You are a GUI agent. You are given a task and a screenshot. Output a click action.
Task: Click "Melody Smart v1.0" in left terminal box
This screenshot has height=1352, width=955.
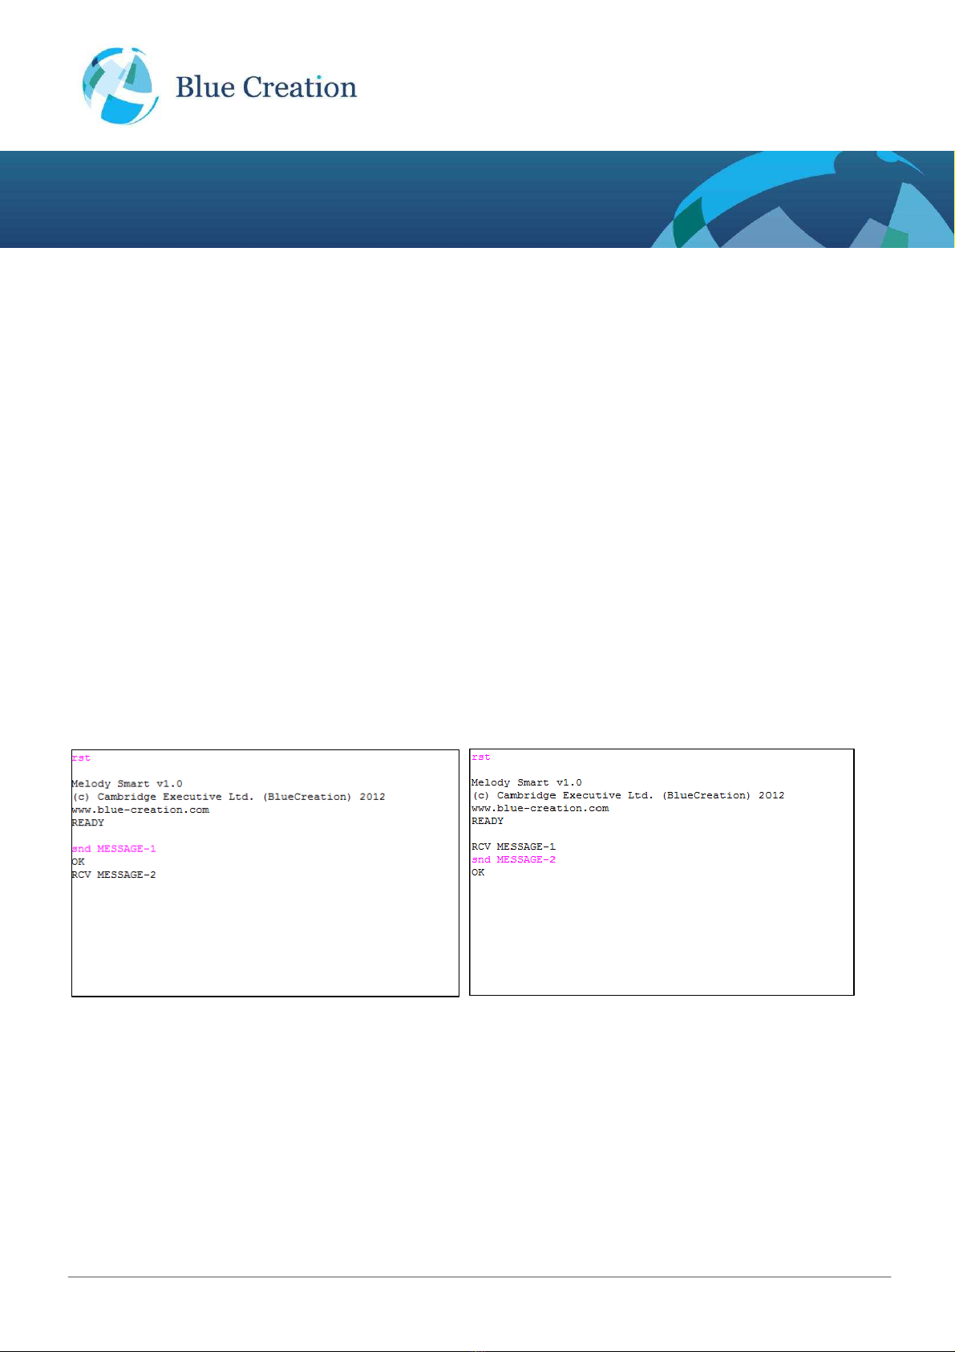click(127, 784)
